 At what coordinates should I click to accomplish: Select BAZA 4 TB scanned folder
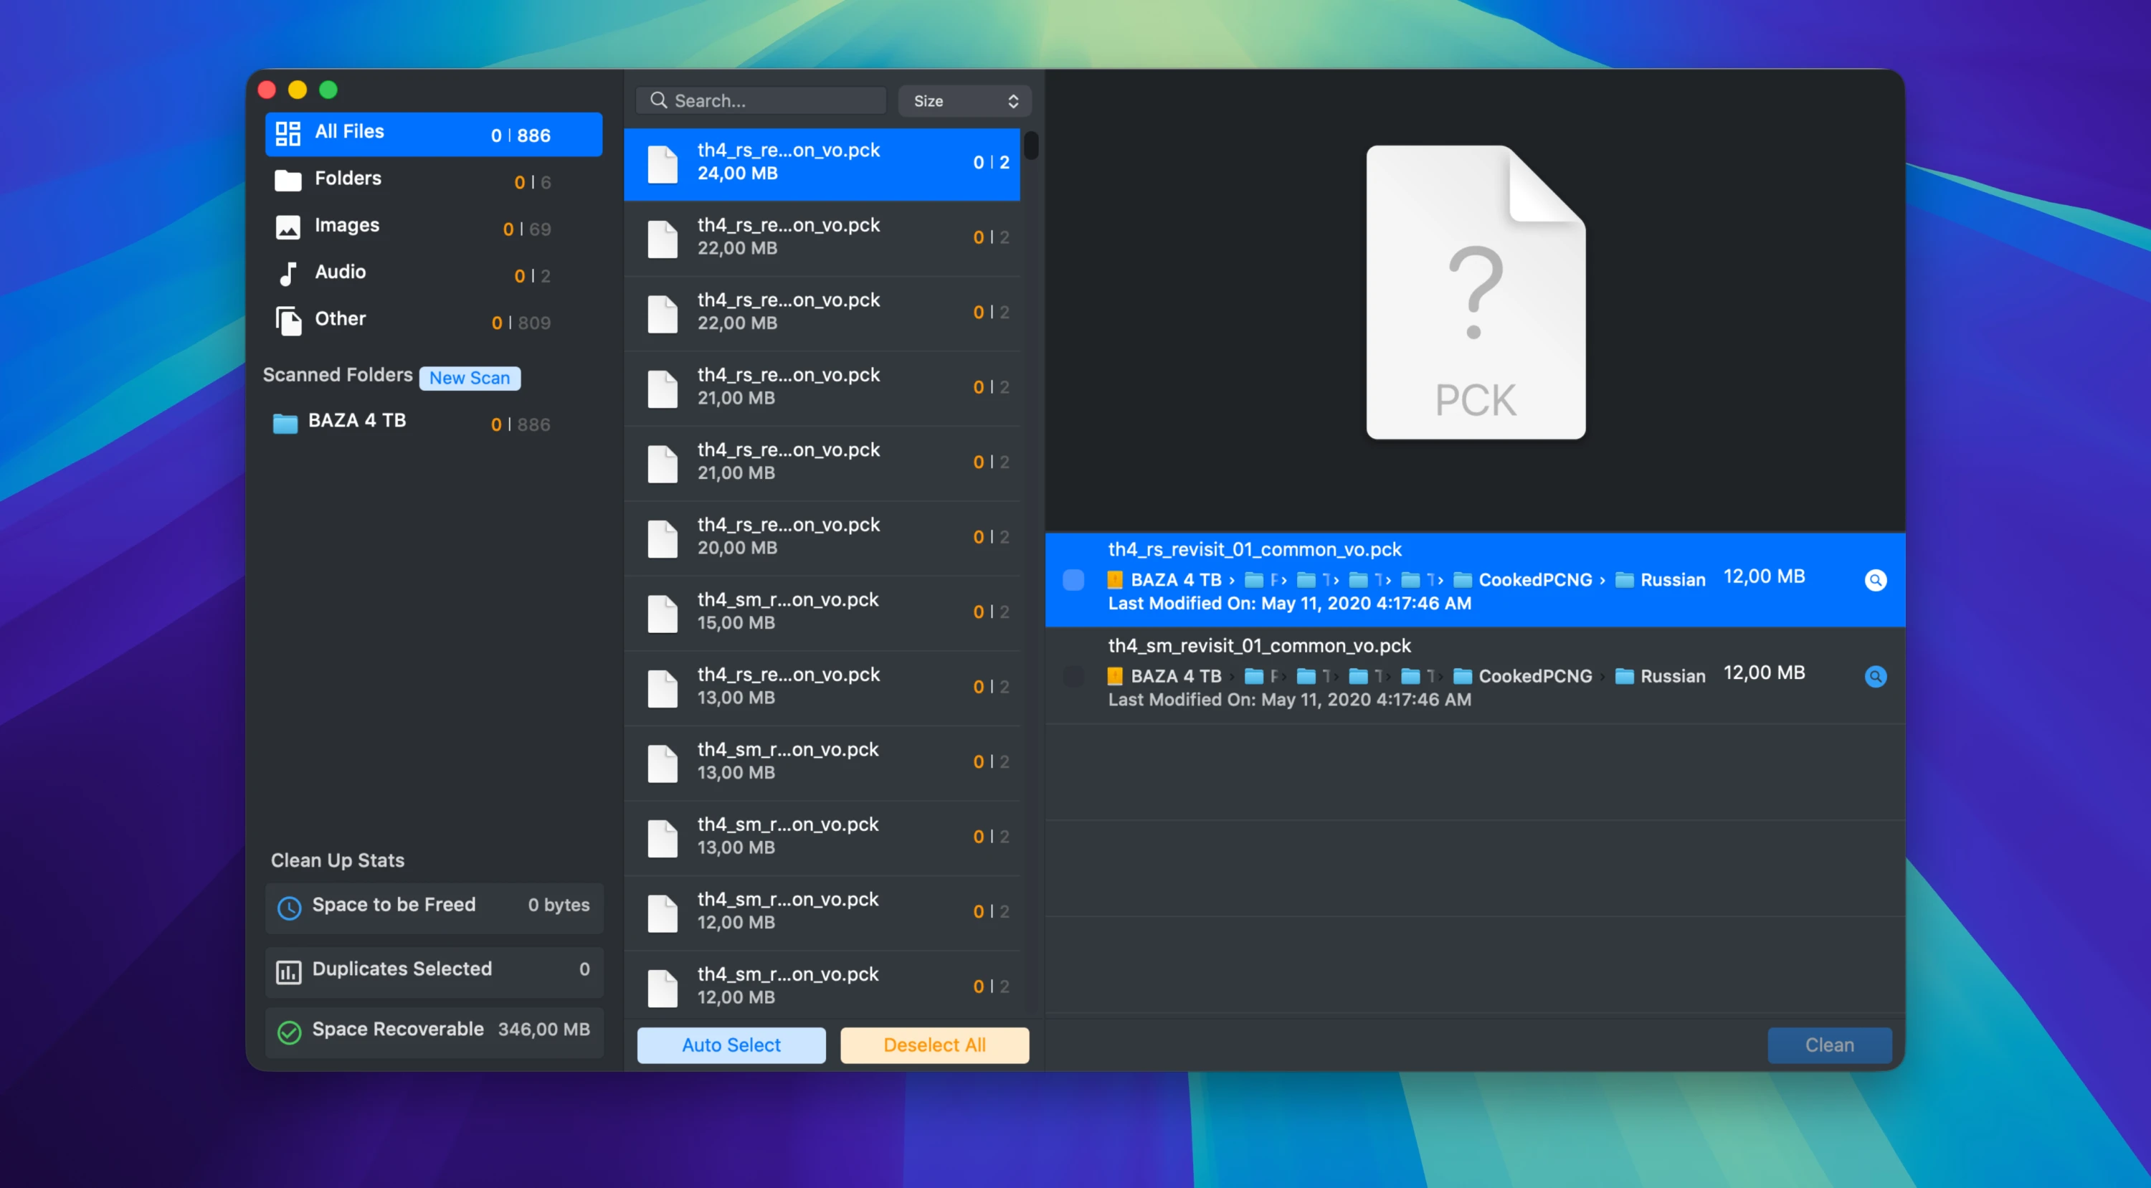pos(356,421)
